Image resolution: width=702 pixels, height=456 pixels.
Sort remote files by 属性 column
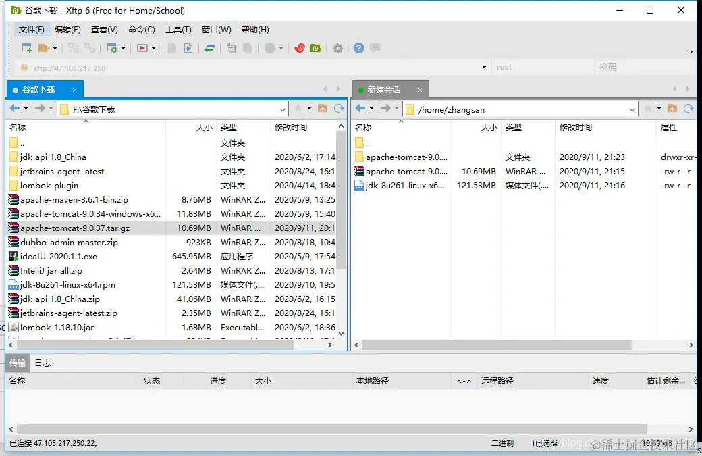676,128
